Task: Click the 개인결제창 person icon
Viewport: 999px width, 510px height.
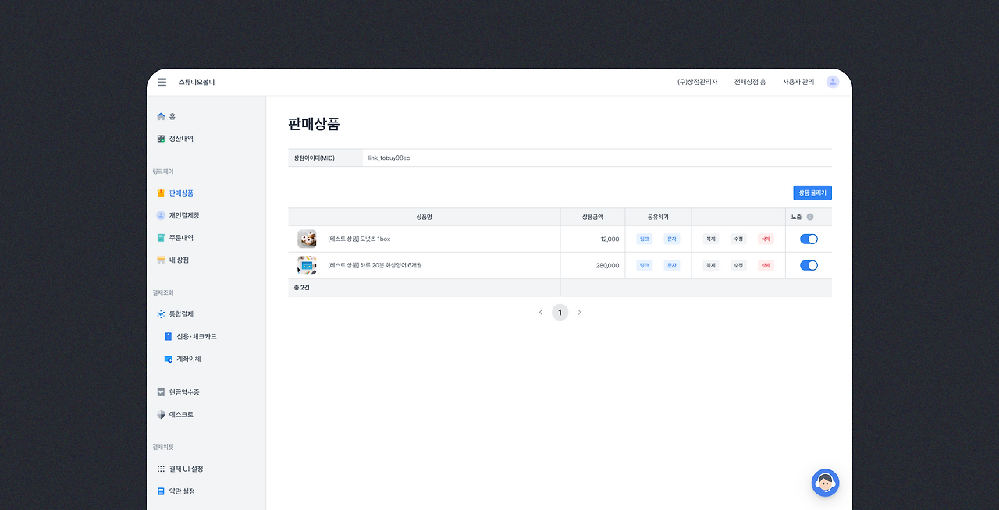Action: point(161,215)
